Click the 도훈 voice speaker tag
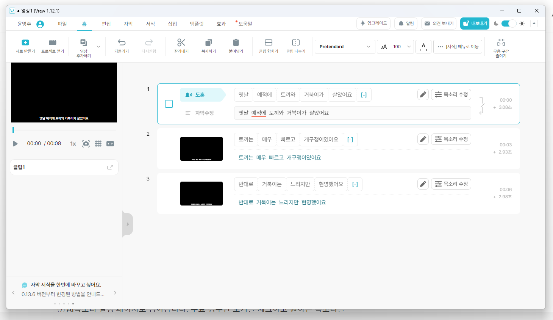This screenshot has width=553, height=320. tap(202, 95)
